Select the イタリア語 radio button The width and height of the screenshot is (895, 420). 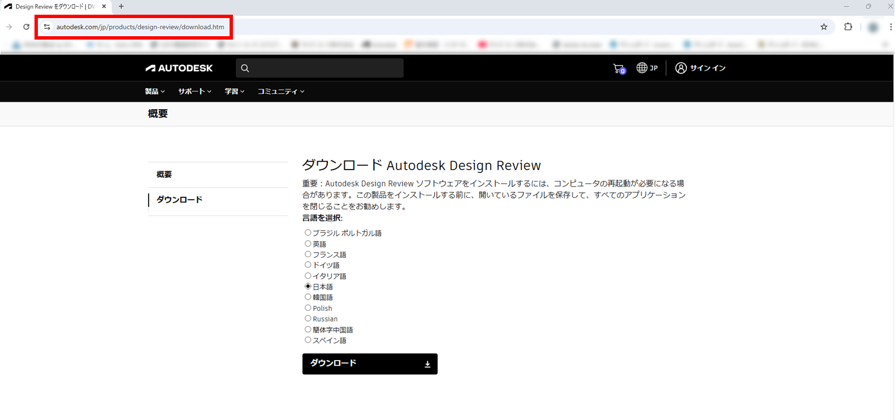[308, 276]
